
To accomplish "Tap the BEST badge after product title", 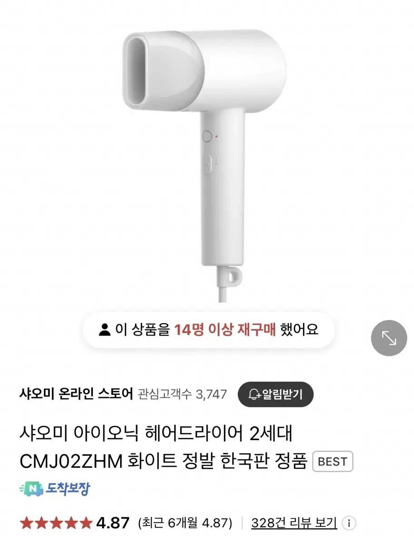I will point(333,462).
